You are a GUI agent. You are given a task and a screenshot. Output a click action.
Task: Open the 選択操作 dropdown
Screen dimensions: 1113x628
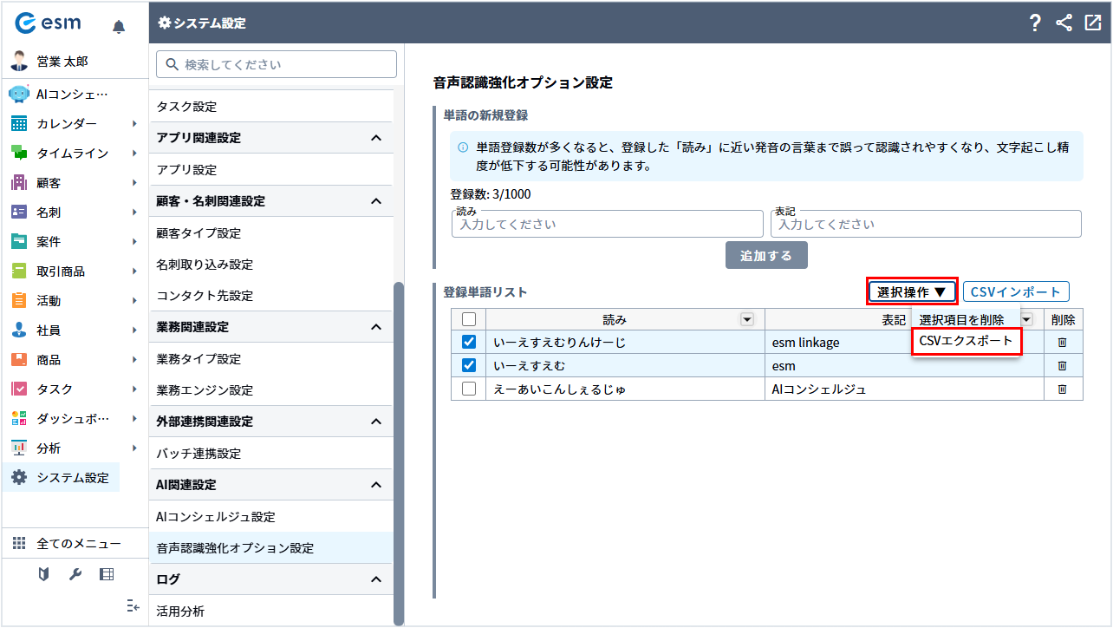point(912,292)
